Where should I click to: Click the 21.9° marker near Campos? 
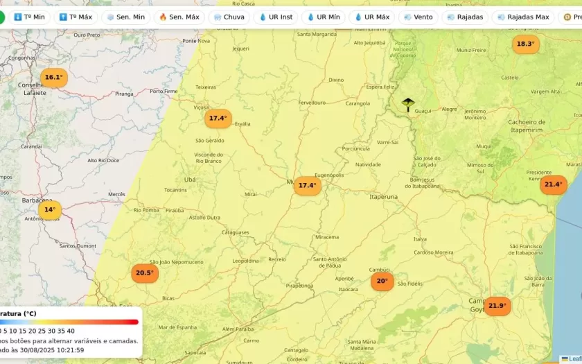[497, 306]
